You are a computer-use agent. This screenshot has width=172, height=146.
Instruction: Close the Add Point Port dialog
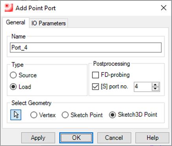164,8
